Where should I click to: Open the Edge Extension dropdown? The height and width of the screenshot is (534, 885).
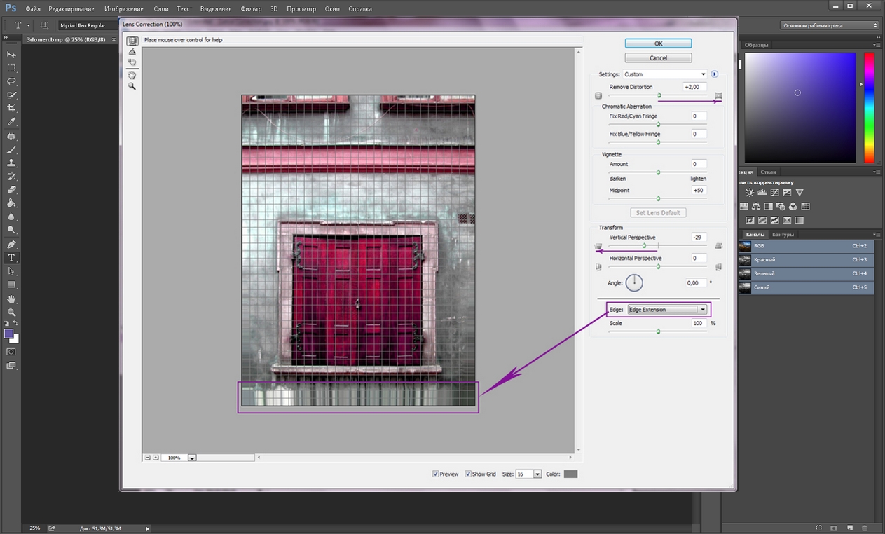pyautogui.click(x=666, y=310)
